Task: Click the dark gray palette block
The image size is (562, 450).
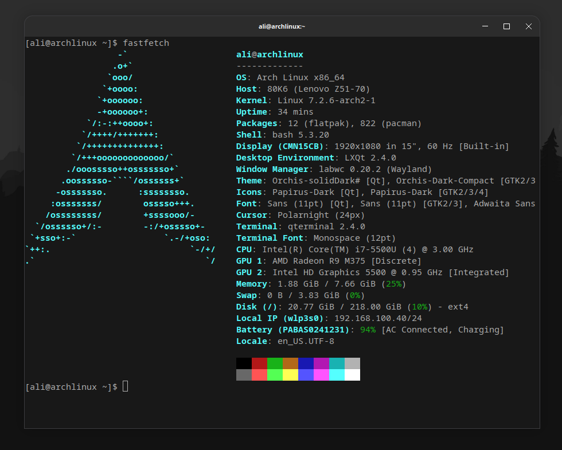Action: pos(244,375)
